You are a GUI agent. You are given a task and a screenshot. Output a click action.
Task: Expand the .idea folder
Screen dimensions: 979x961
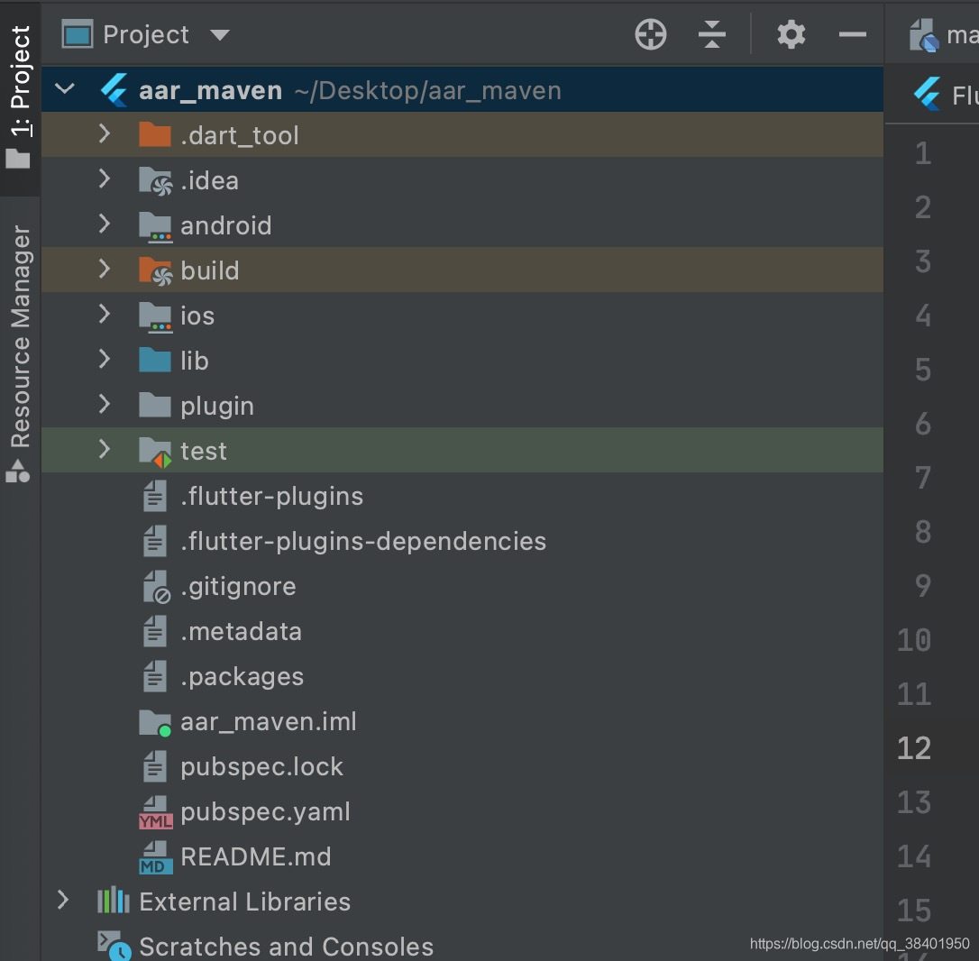click(105, 178)
